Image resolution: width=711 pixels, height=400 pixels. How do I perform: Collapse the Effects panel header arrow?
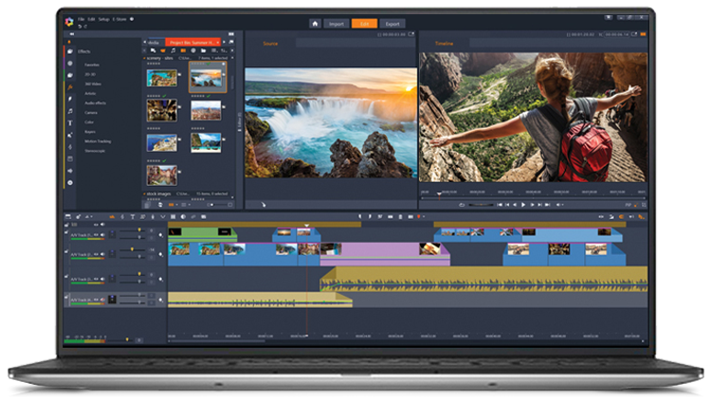pos(69,41)
